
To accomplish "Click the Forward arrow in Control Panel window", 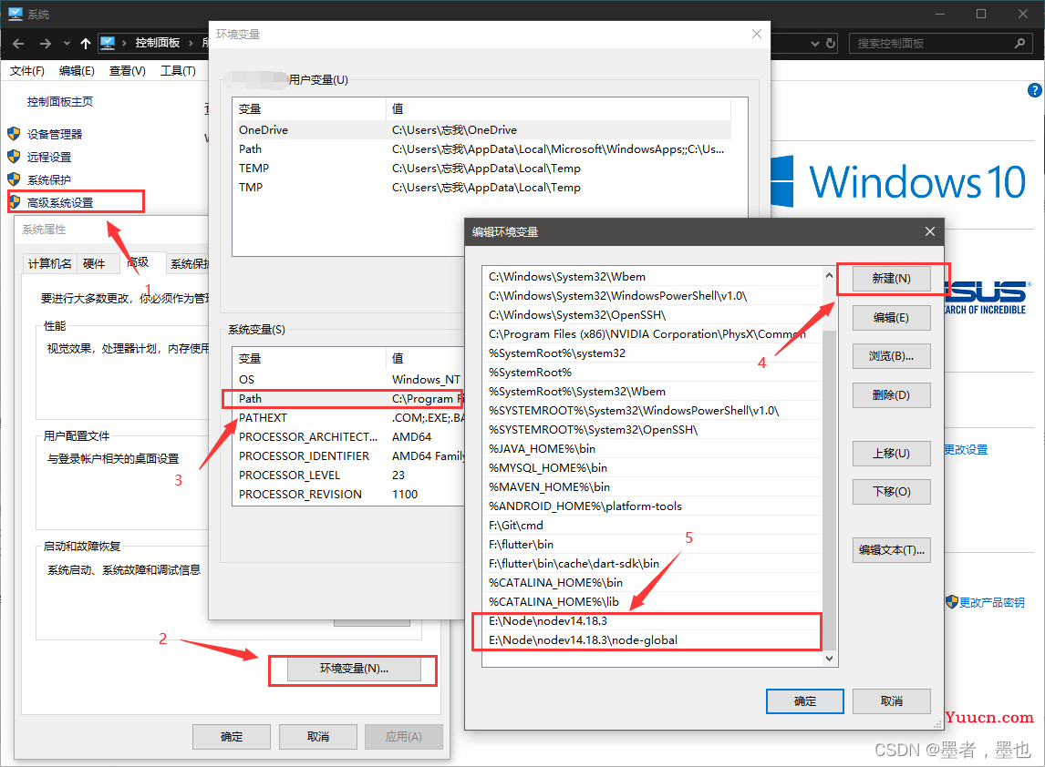I will 45,44.
